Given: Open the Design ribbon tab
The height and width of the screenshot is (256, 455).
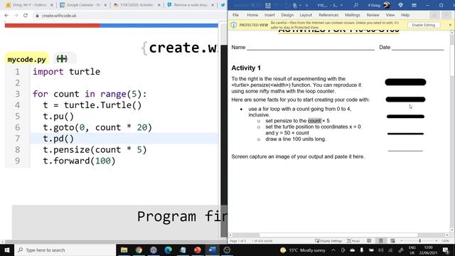Looking at the screenshot, I should click(287, 15).
